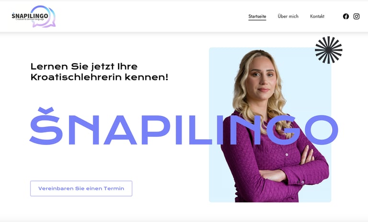This screenshot has height=222, width=368.
Task: Open the Facebook page icon
Action: (345, 16)
